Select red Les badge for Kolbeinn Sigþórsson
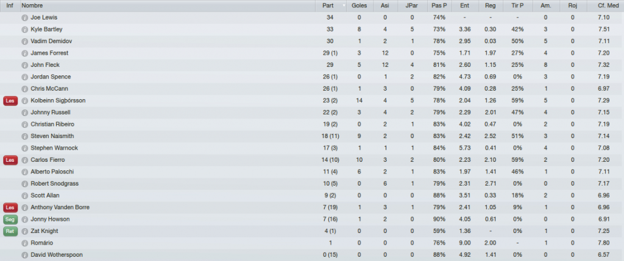Screen dimensions: 624x261 [x=10, y=101]
